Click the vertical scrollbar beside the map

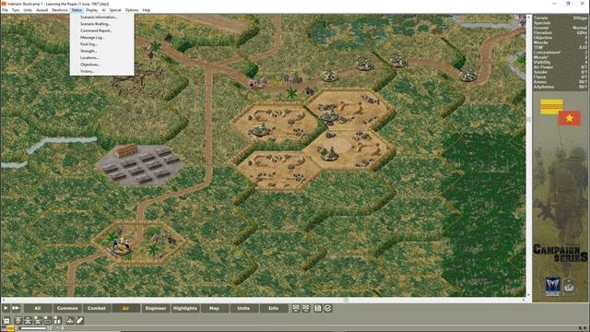[528, 156]
